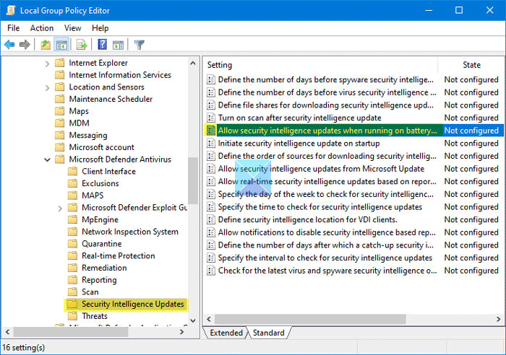506x355 pixels.
Task: Toggle the Show/Hide Console Tree icon
Action: [x=61, y=45]
